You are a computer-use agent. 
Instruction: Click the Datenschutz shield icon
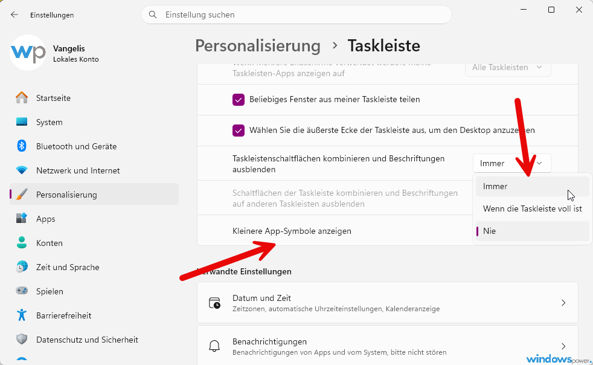(x=22, y=339)
